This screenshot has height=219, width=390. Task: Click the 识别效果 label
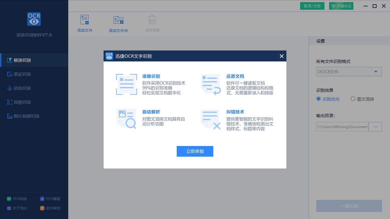pos(325,90)
